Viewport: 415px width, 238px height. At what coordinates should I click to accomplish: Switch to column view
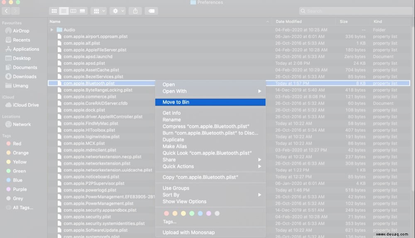[73, 11]
